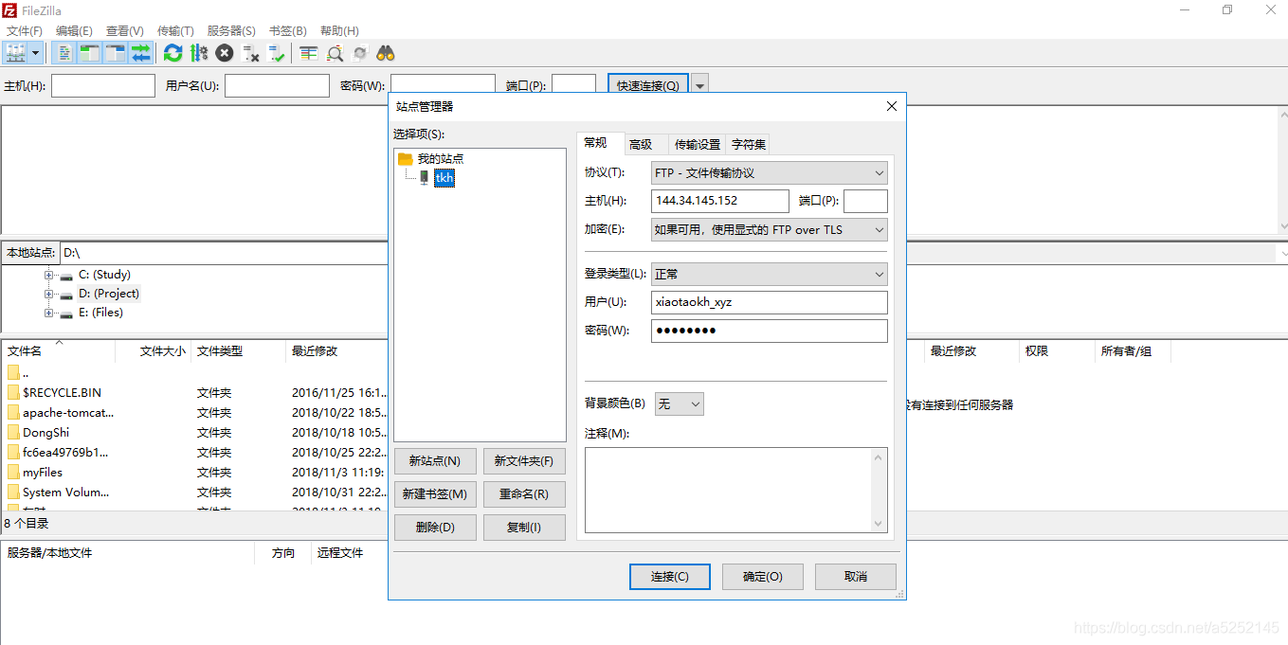Click inside the 主机 host input field

[718, 201]
